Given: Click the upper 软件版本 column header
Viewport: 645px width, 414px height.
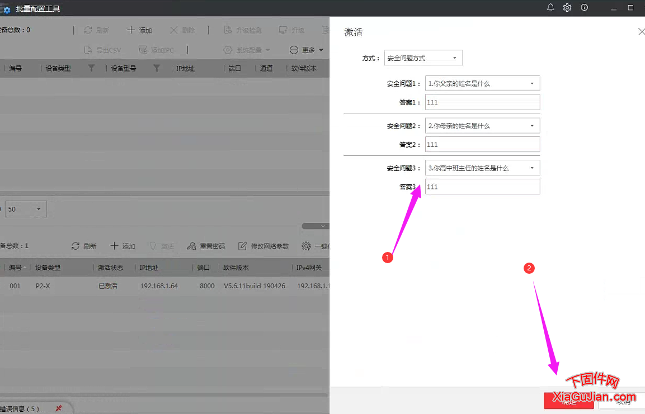Looking at the screenshot, I should 304,69.
